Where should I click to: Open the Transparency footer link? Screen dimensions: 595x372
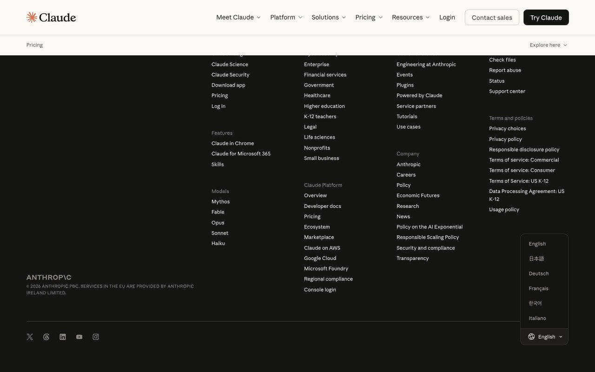click(413, 258)
